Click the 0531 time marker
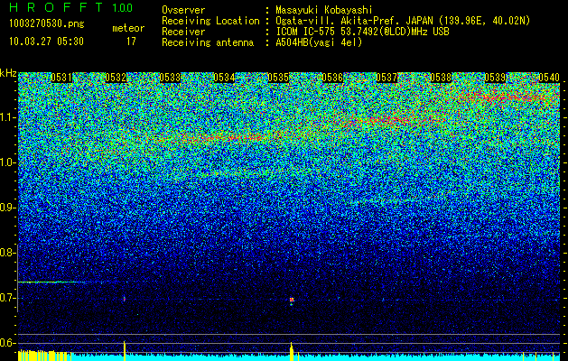Screen dimensions: 568x361 coord(61,78)
